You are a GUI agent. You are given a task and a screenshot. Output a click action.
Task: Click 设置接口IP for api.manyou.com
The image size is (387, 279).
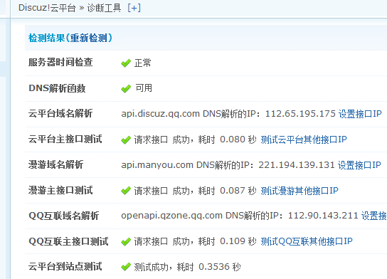coord(359,165)
